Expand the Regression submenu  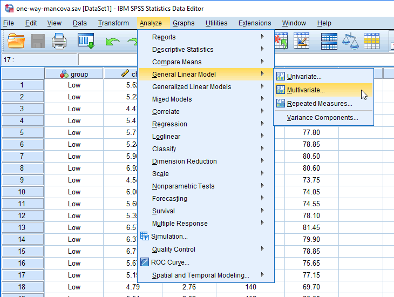(206, 124)
